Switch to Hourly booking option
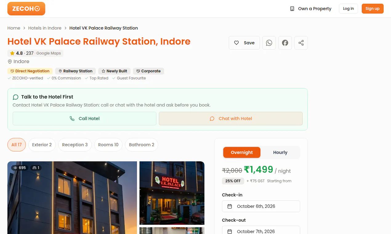Image resolution: width=391 pixels, height=234 pixels. pyautogui.click(x=280, y=152)
